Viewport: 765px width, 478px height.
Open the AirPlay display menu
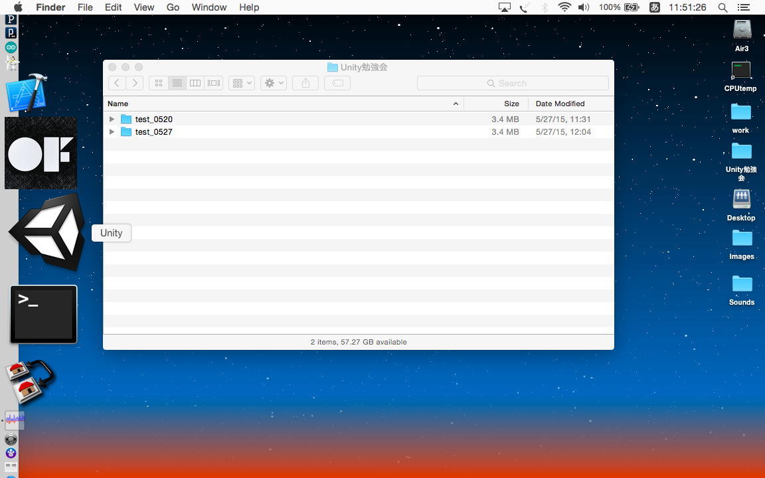click(505, 7)
